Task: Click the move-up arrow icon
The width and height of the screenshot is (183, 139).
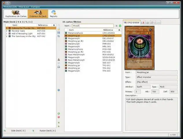Action: 59,122
